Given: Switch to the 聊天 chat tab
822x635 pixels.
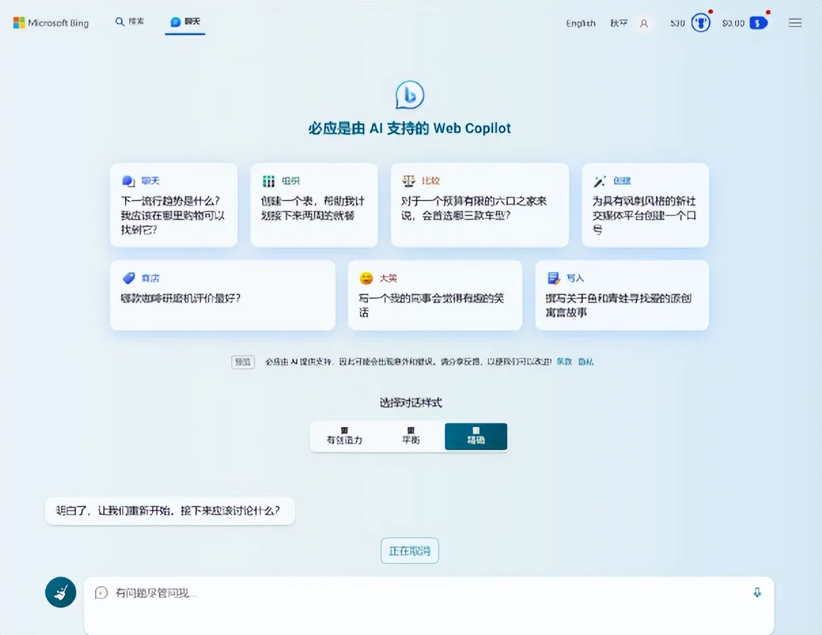Looking at the screenshot, I should point(185,22).
